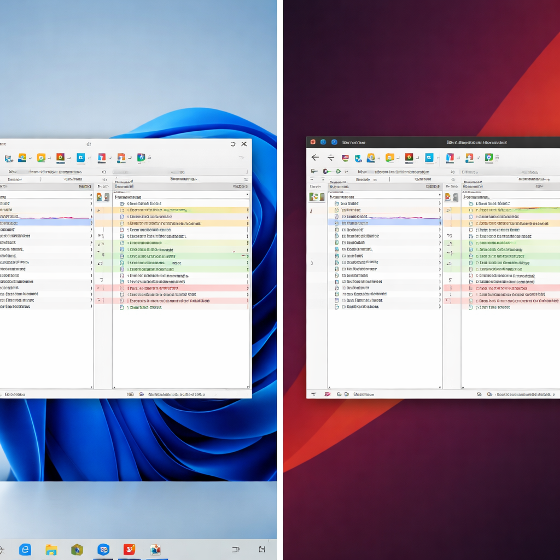Click the pink icon in the right window status bar
The height and width of the screenshot is (560, 560).
(x=328, y=394)
